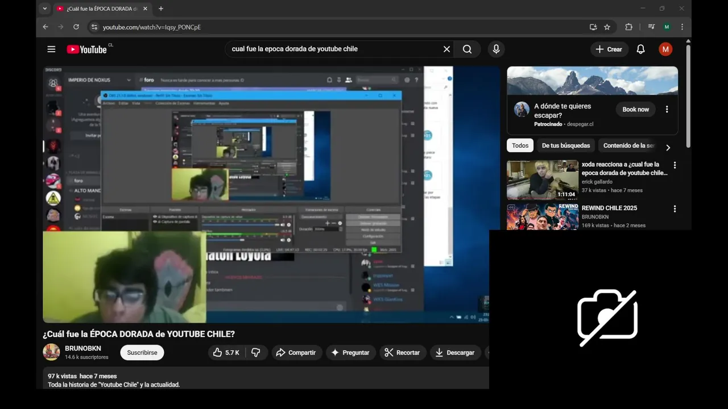728x409 pixels.
Task: Open media controls icon in toolbar
Action: point(651,27)
